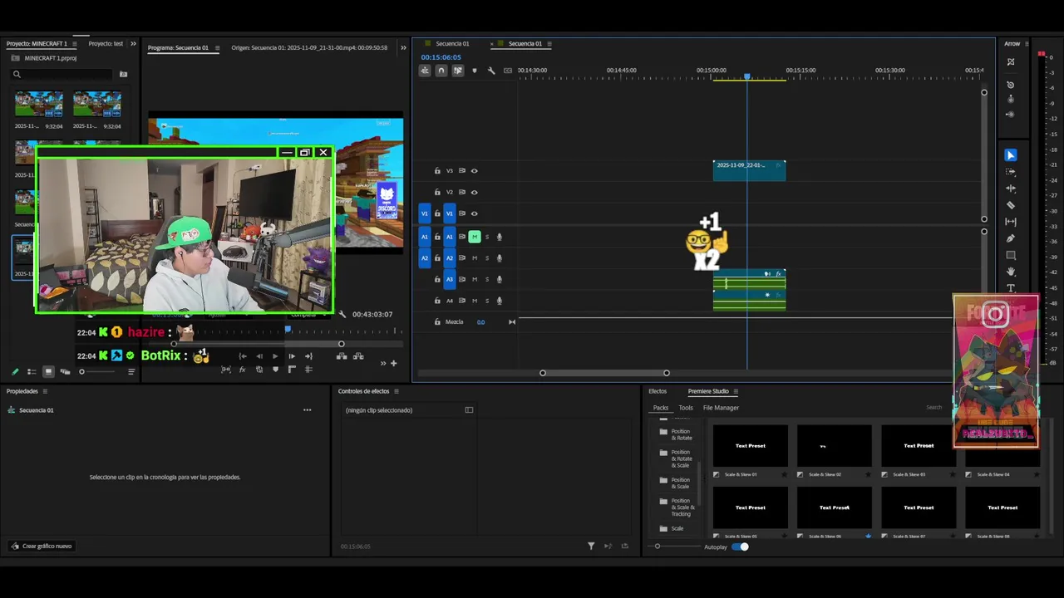Select the Track Select Forward tool

tap(1011, 172)
